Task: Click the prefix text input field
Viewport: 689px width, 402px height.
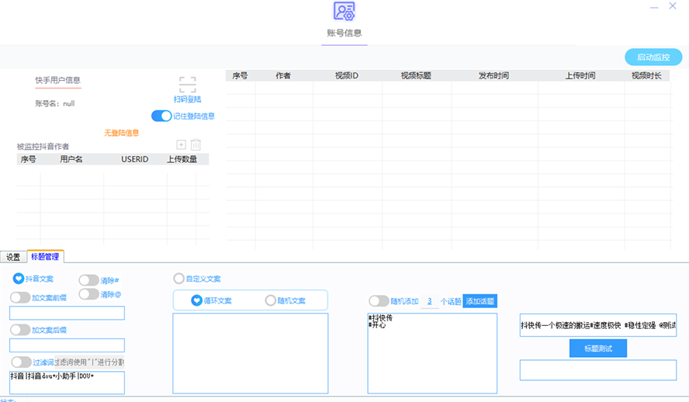Action: tap(67, 313)
